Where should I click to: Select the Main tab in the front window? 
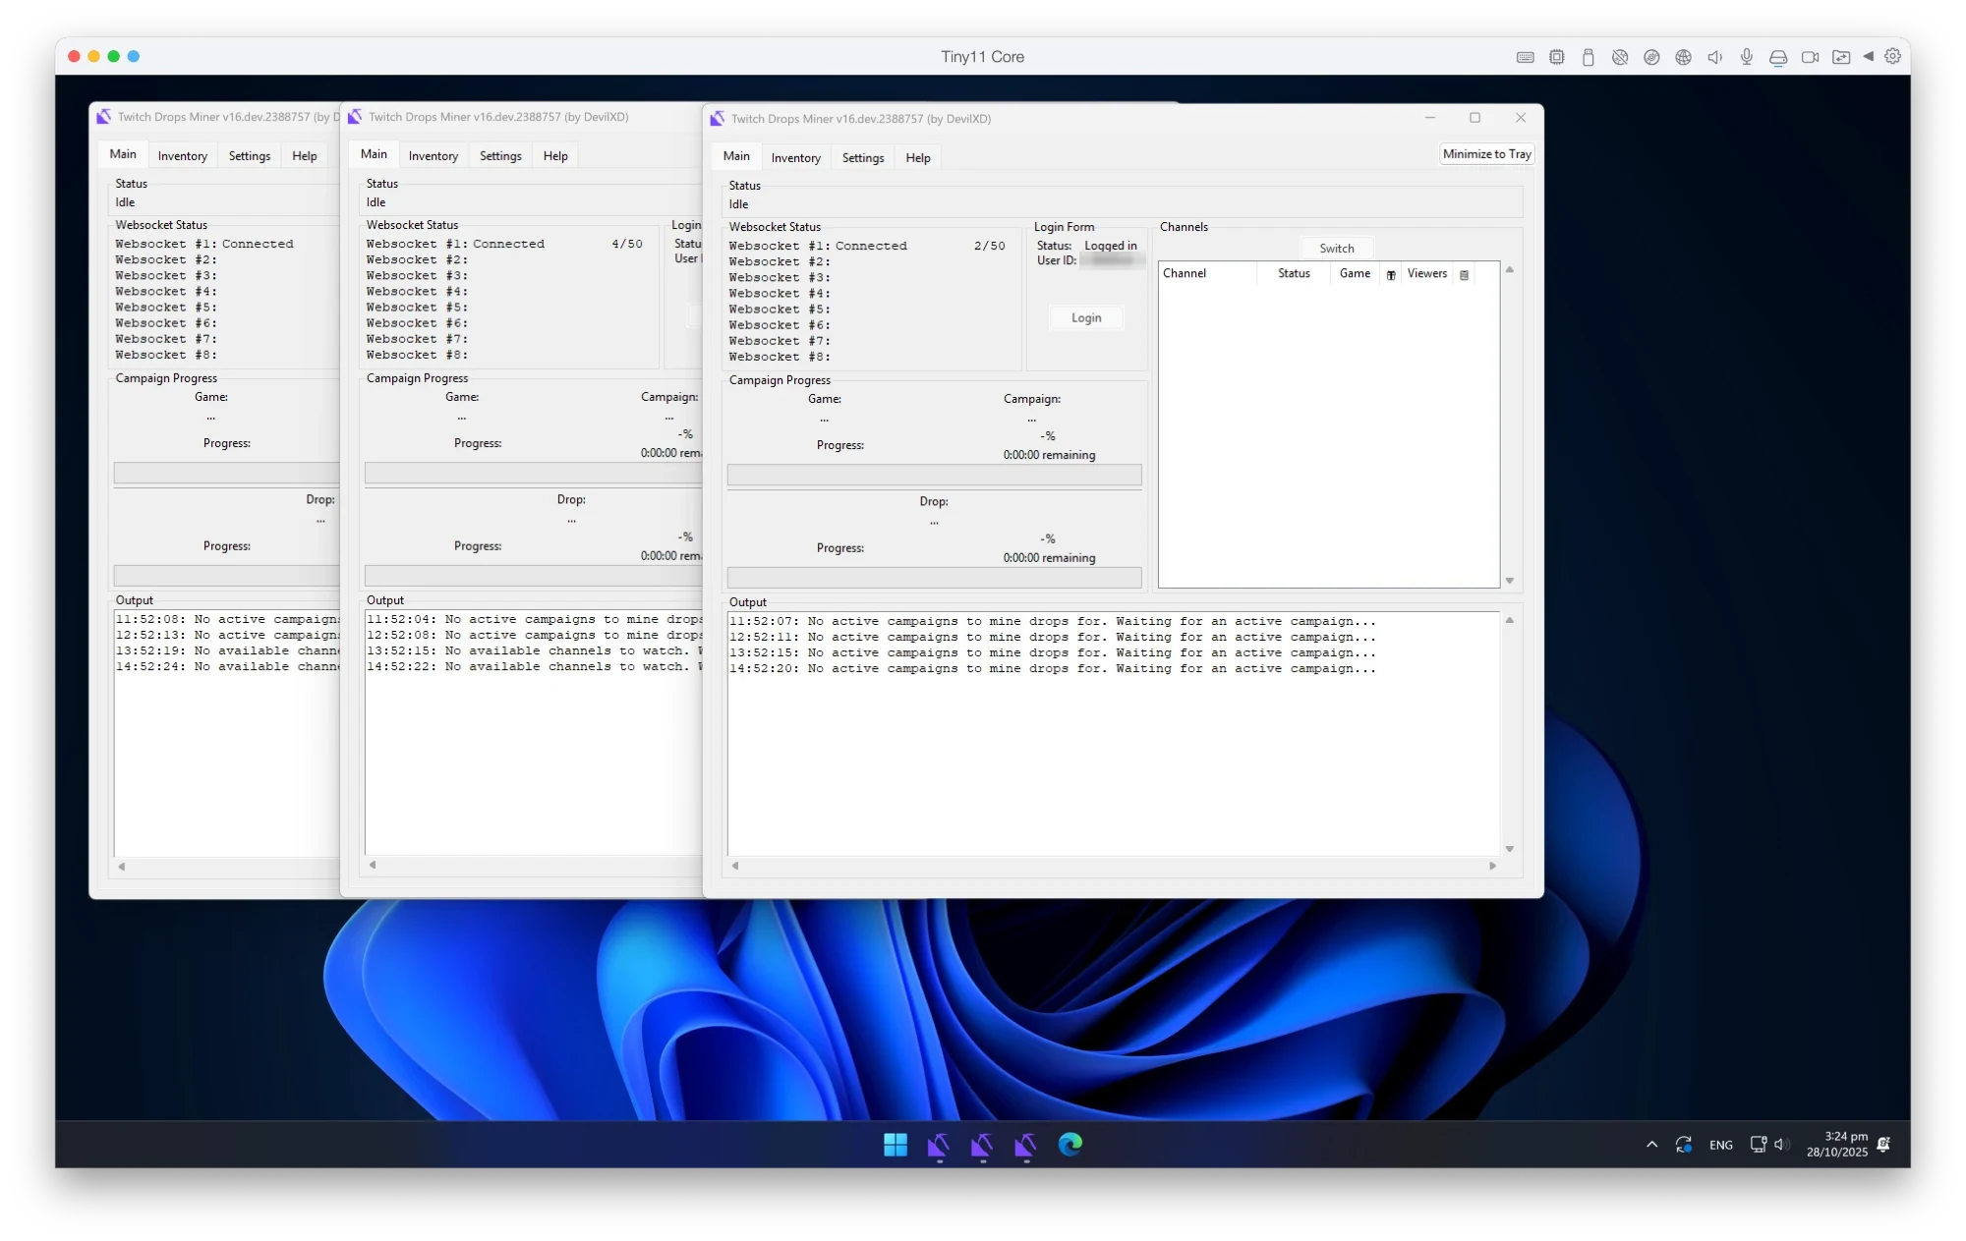[x=736, y=156]
